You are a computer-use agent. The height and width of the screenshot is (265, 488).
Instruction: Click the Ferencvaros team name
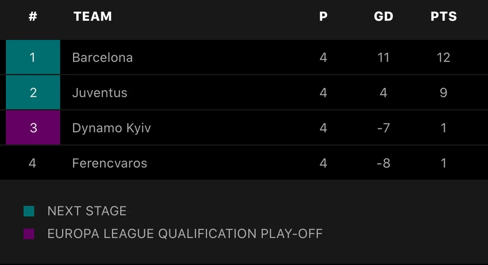point(109,163)
